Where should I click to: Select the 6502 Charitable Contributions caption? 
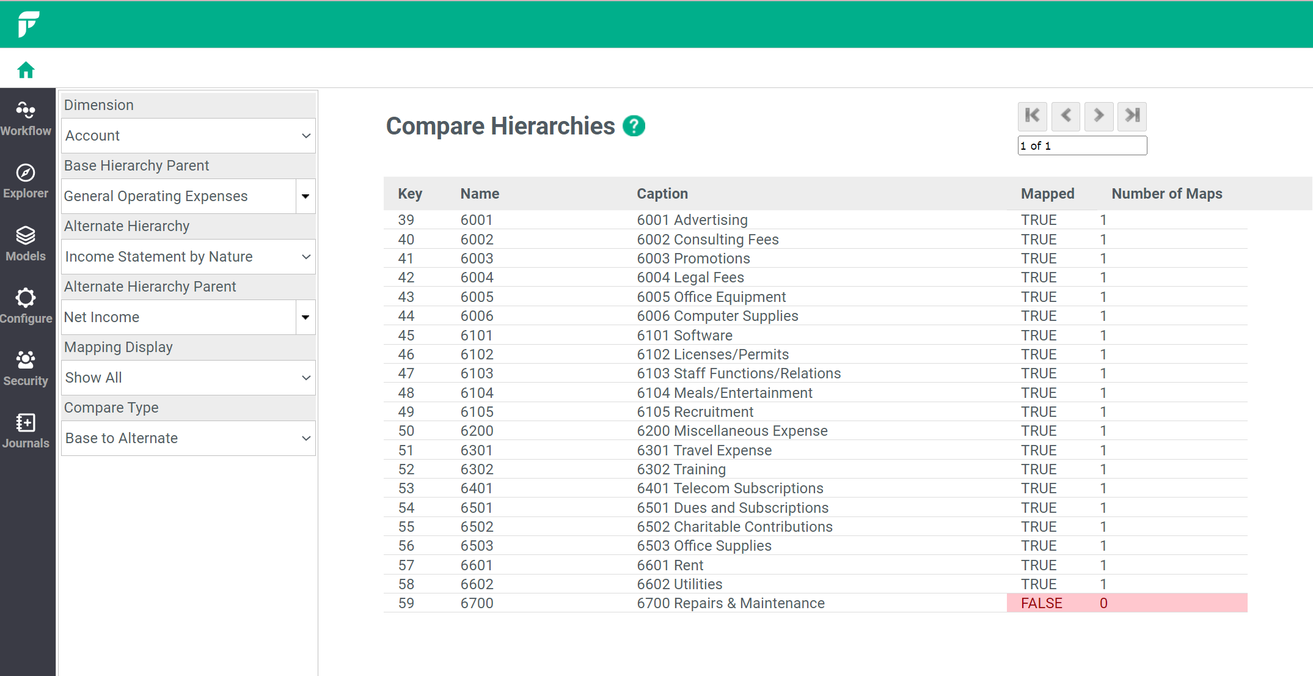click(x=734, y=527)
